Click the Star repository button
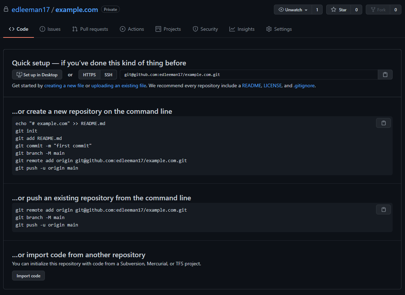The width and height of the screenshot is (405, 295). [x=339, y=10]
